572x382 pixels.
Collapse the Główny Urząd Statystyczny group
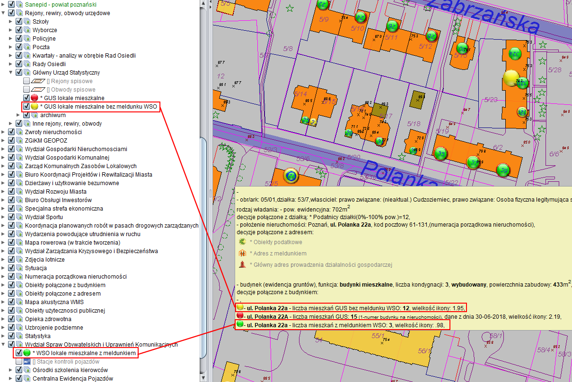11,73
